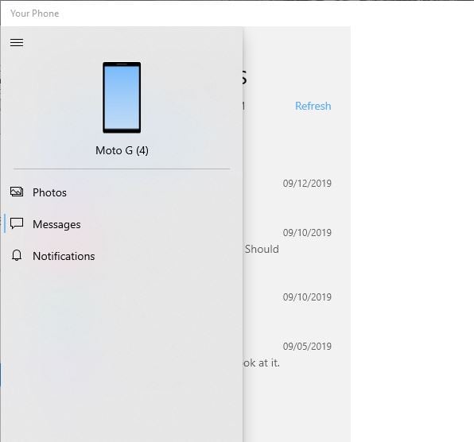
Task: Click the Your Phone window title
Action: (x=35, y=14)
